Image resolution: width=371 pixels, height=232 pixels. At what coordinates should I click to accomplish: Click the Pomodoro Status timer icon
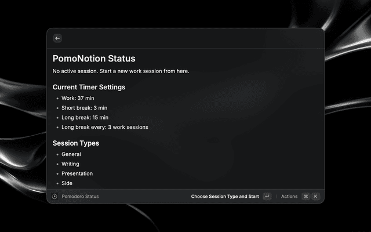54,196
